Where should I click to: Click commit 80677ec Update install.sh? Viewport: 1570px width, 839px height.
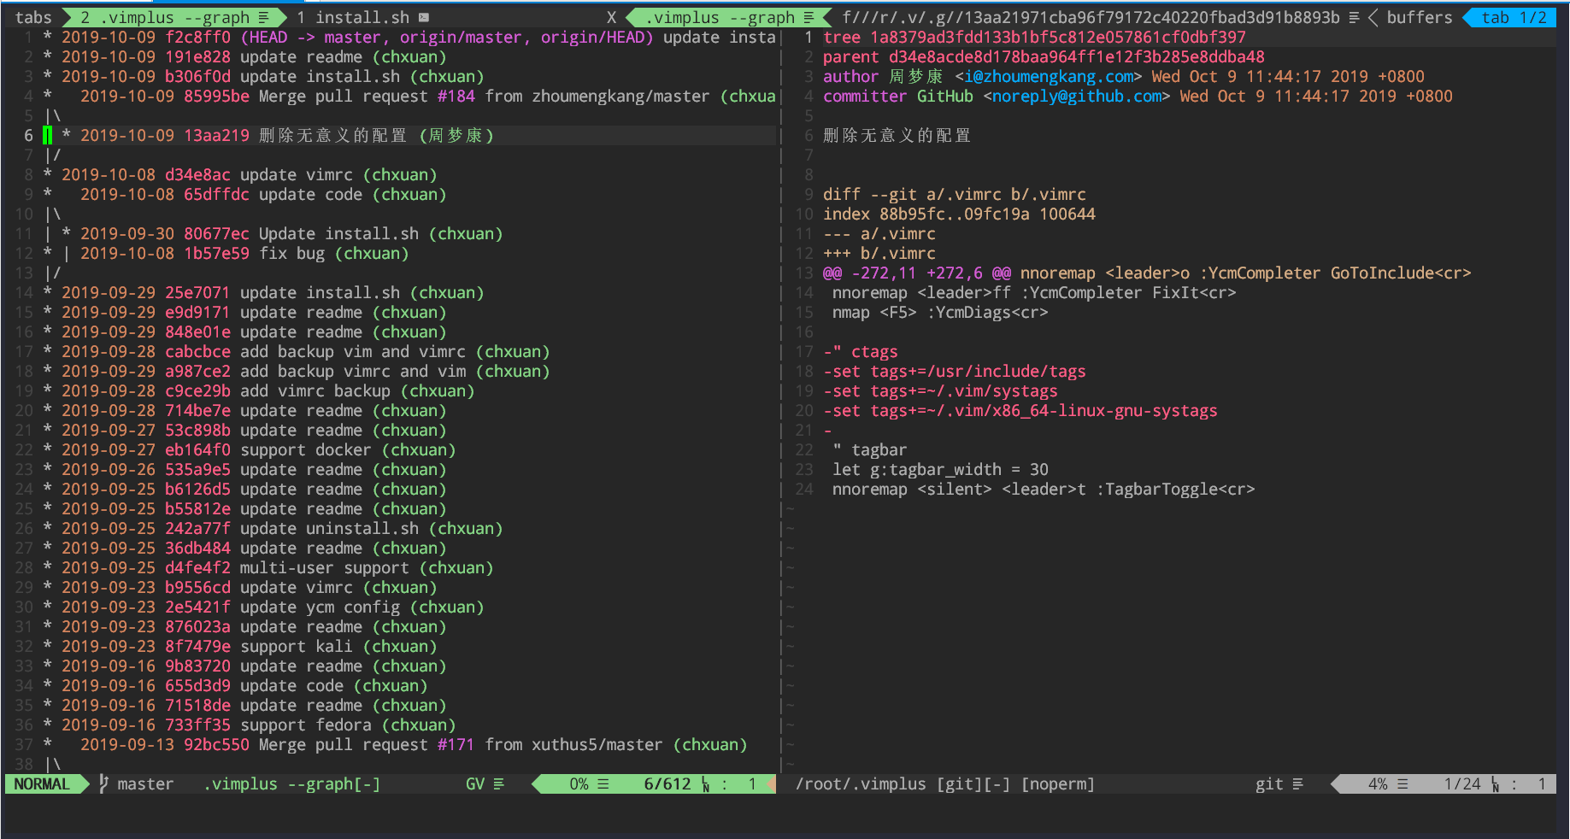pyautogui.click(x=291, y=234)
